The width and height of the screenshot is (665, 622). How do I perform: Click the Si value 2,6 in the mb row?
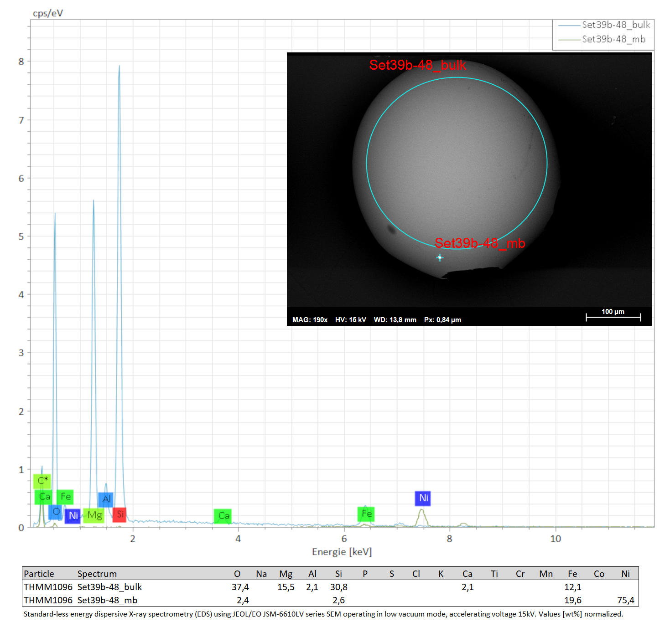click(338, 600)
